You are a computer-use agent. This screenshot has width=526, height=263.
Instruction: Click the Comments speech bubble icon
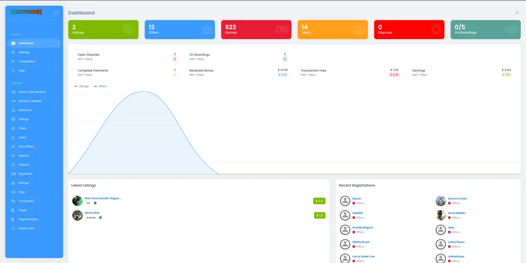coord(13,201)
